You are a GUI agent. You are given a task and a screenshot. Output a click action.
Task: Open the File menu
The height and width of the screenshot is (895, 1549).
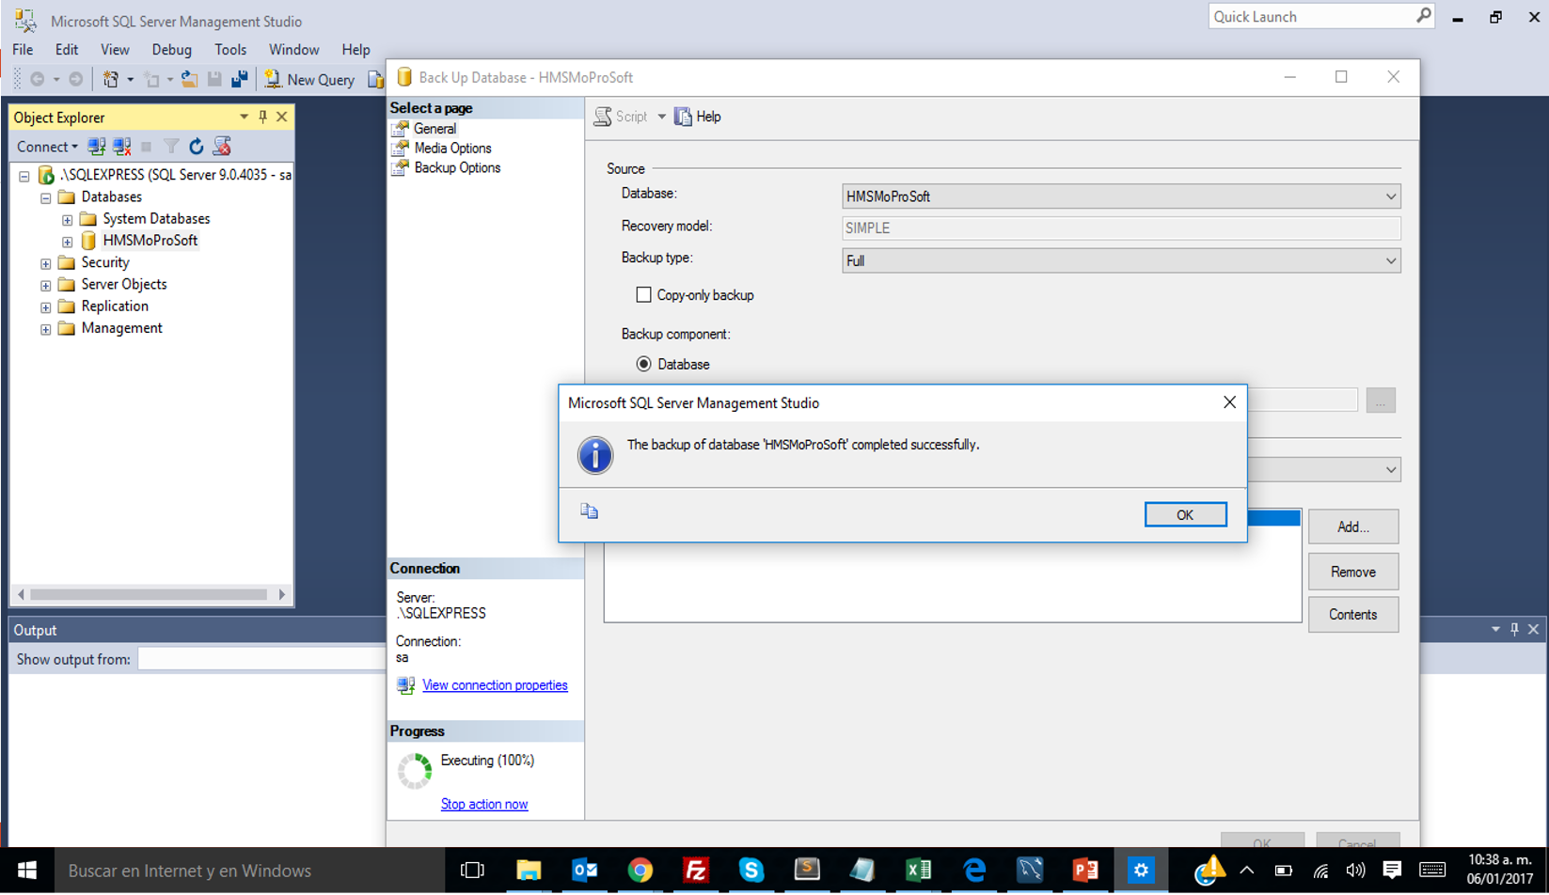(x=23, y=50)
